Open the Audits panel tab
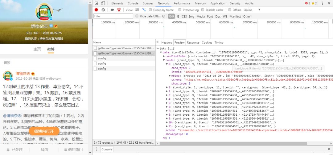 249,3
